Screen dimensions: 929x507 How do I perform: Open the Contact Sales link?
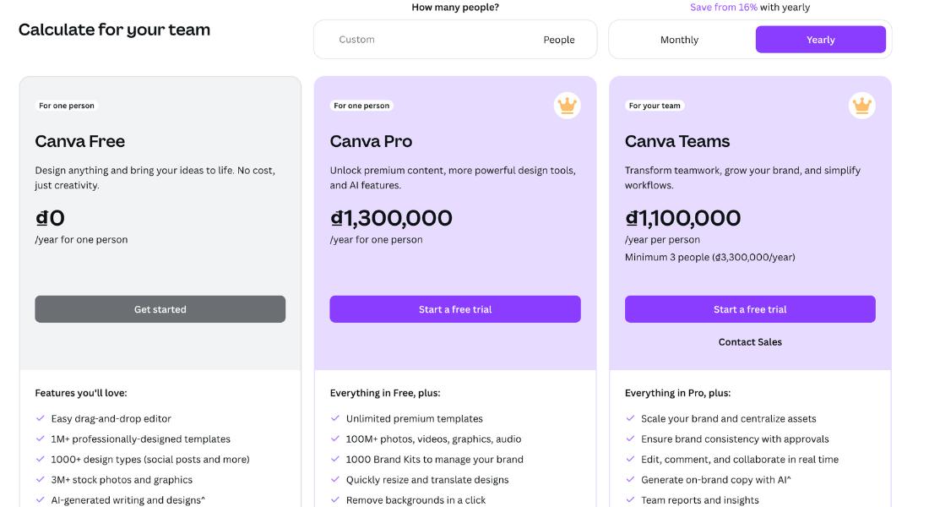tap(750, 342)
